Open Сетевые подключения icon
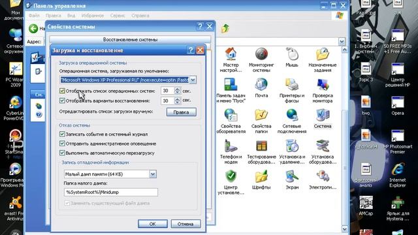This screenshot has width=418, height=235. point(292,116)
